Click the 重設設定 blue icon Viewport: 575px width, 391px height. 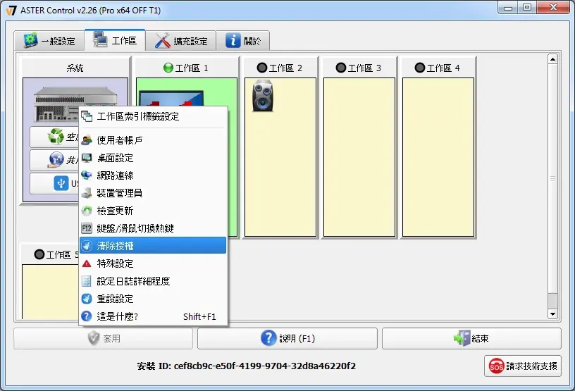click(87, 299)
